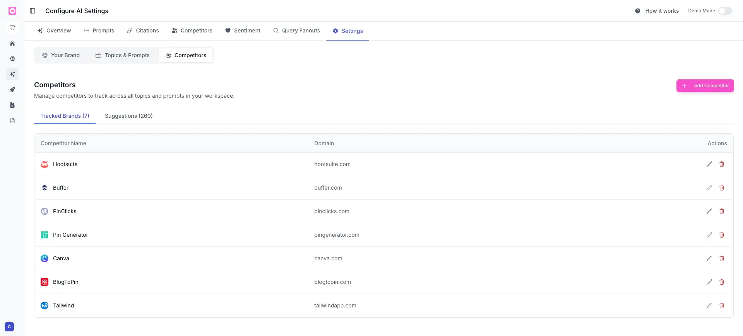Click the pinclicks.com domain
The image size is (743, 336).
[x=332, y=211]
